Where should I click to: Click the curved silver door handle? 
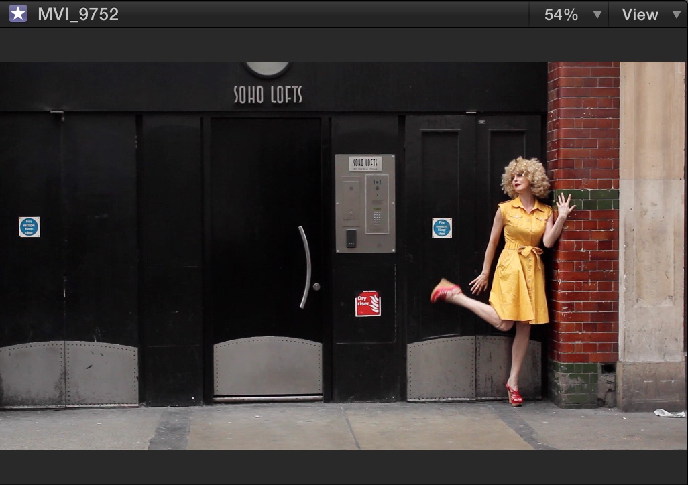tap(305, 267)
